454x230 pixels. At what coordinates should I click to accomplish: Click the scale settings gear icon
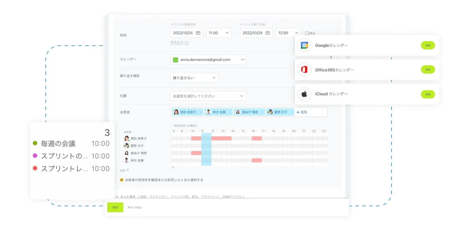(x=128, y=170)
